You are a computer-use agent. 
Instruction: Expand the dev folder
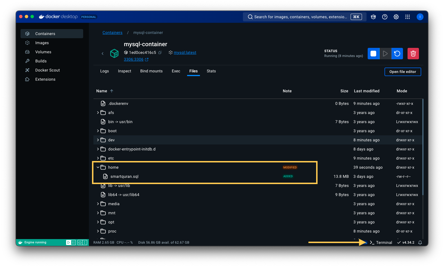pos(98,140)
